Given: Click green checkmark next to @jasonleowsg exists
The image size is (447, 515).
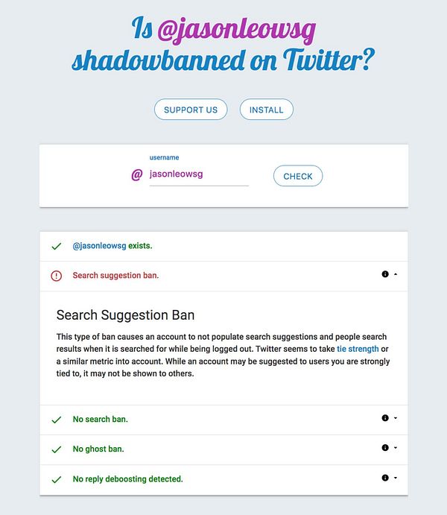Looking at the screenshot, I should click(57, 246).
